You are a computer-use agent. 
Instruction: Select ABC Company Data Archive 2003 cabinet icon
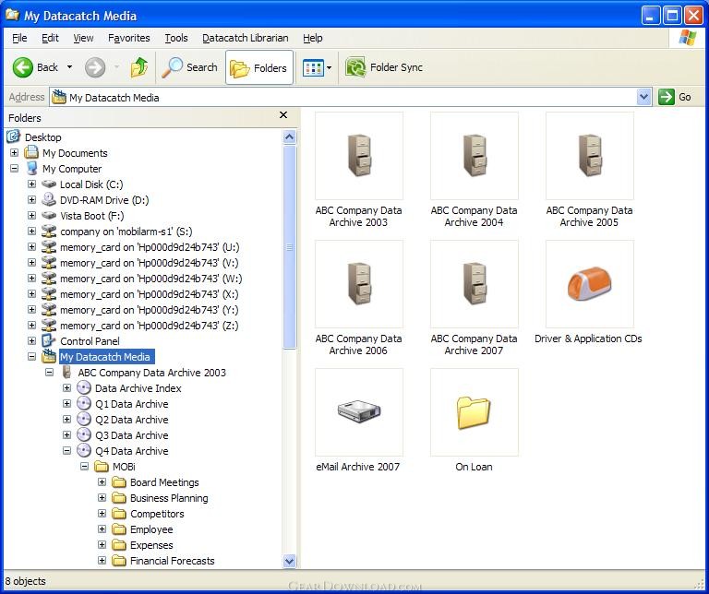pyautogui.click(x=359, y=156)
